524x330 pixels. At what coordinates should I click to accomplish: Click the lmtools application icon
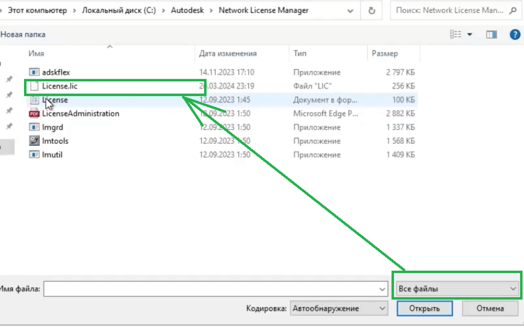[34, 141]
